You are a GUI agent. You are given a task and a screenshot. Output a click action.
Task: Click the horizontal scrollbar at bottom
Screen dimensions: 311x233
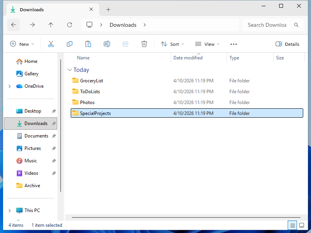[x=186, y=217]
